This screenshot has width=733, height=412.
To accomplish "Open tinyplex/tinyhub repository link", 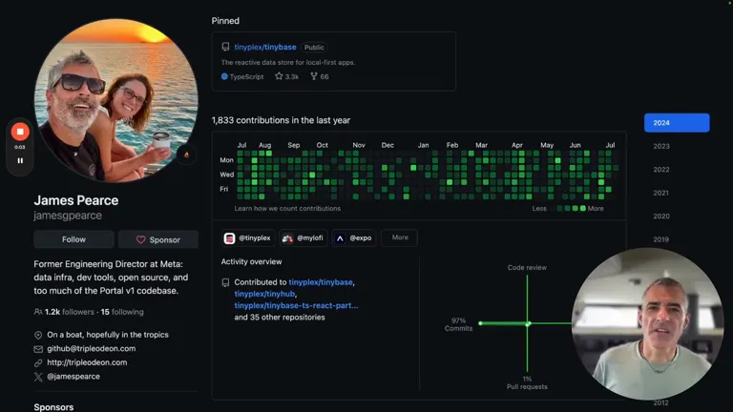I will pyautogui.click(x=264, y=294).
